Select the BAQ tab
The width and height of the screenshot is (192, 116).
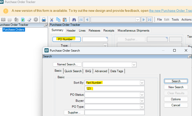coord(88,71)
